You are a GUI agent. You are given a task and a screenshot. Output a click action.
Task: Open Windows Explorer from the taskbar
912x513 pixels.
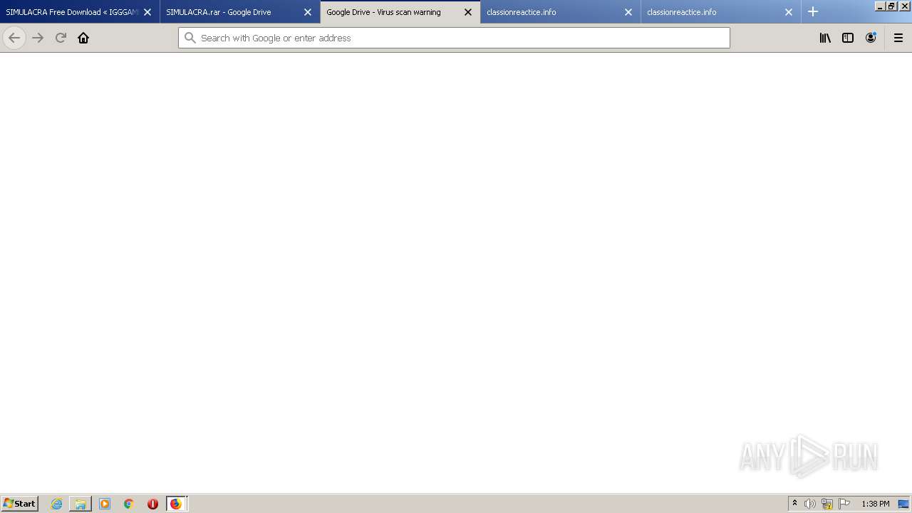click(81, 504)
